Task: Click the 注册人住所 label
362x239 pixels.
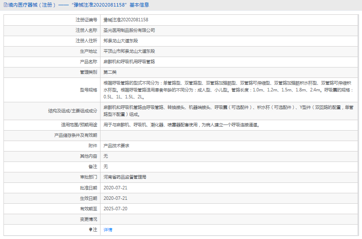Action: 86,41
